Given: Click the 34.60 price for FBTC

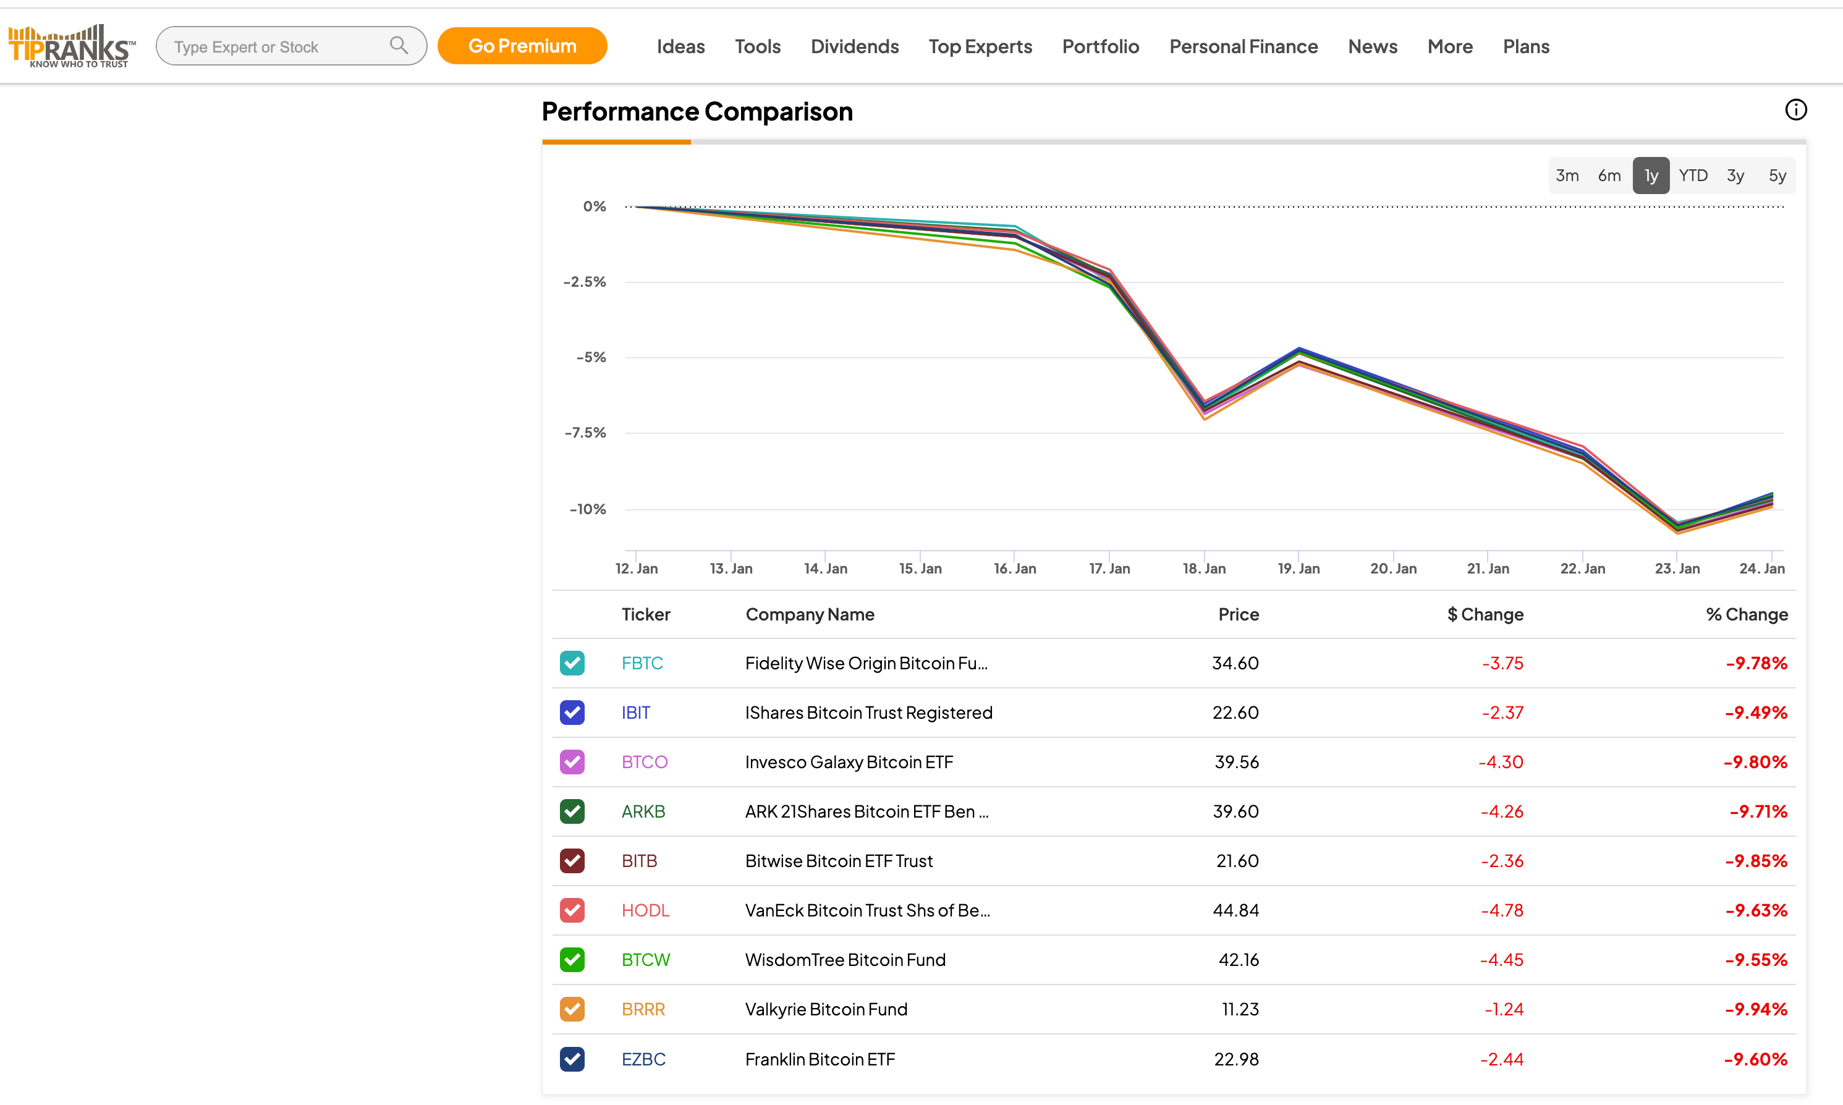Looking at the screenshot, I should coord(1235,663).
